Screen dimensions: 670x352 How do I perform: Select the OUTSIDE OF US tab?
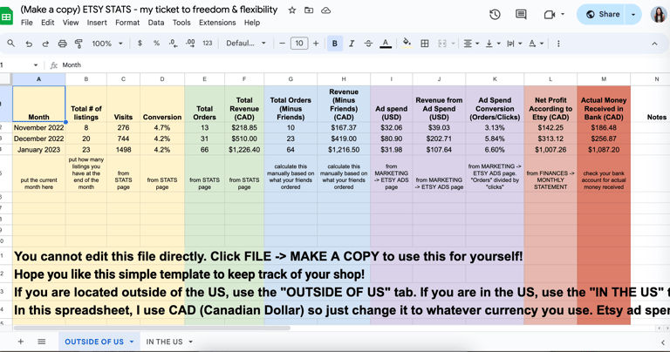pyautogui.click(x=94, y=342)
